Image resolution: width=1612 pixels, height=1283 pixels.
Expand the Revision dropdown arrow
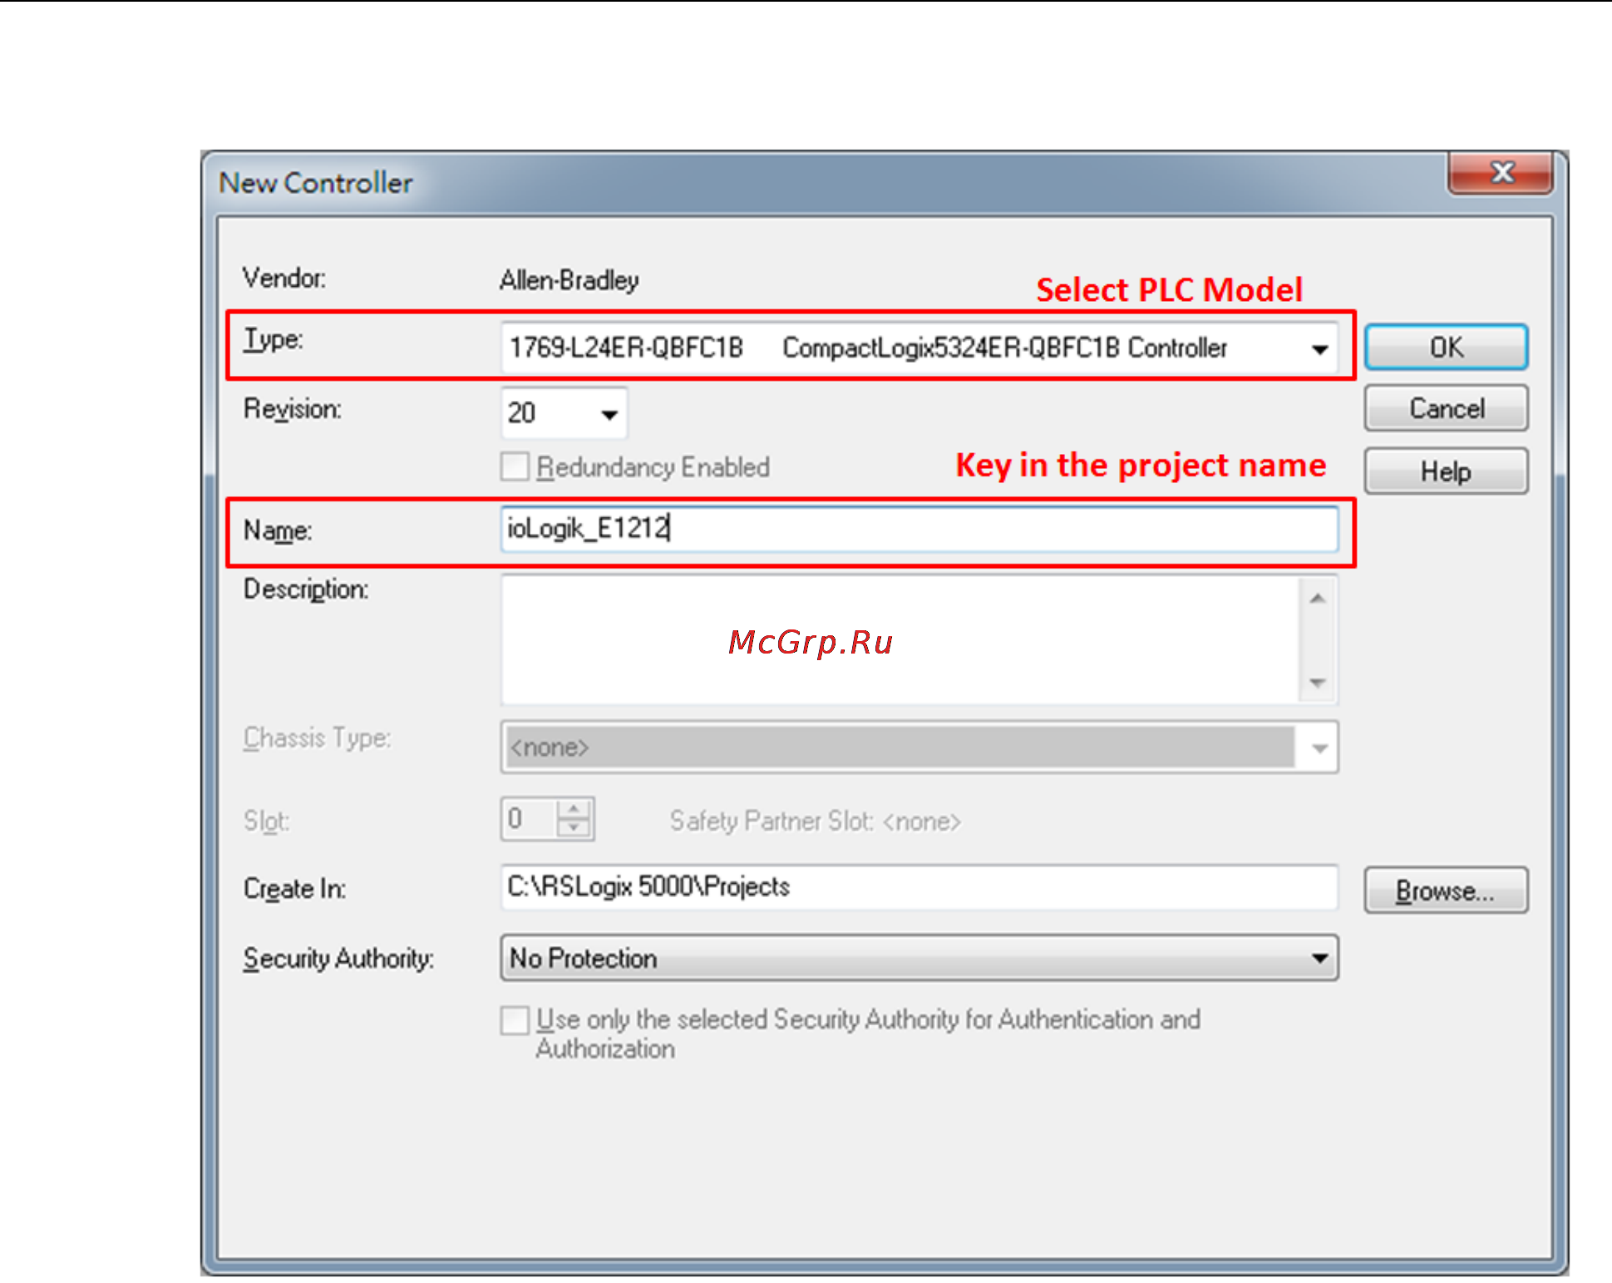pyautogui.click(x=609, y=413)
